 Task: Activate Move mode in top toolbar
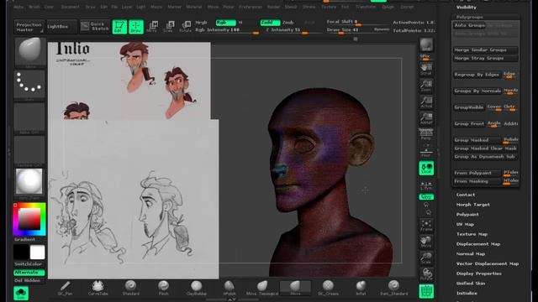(x=152, y=26)
